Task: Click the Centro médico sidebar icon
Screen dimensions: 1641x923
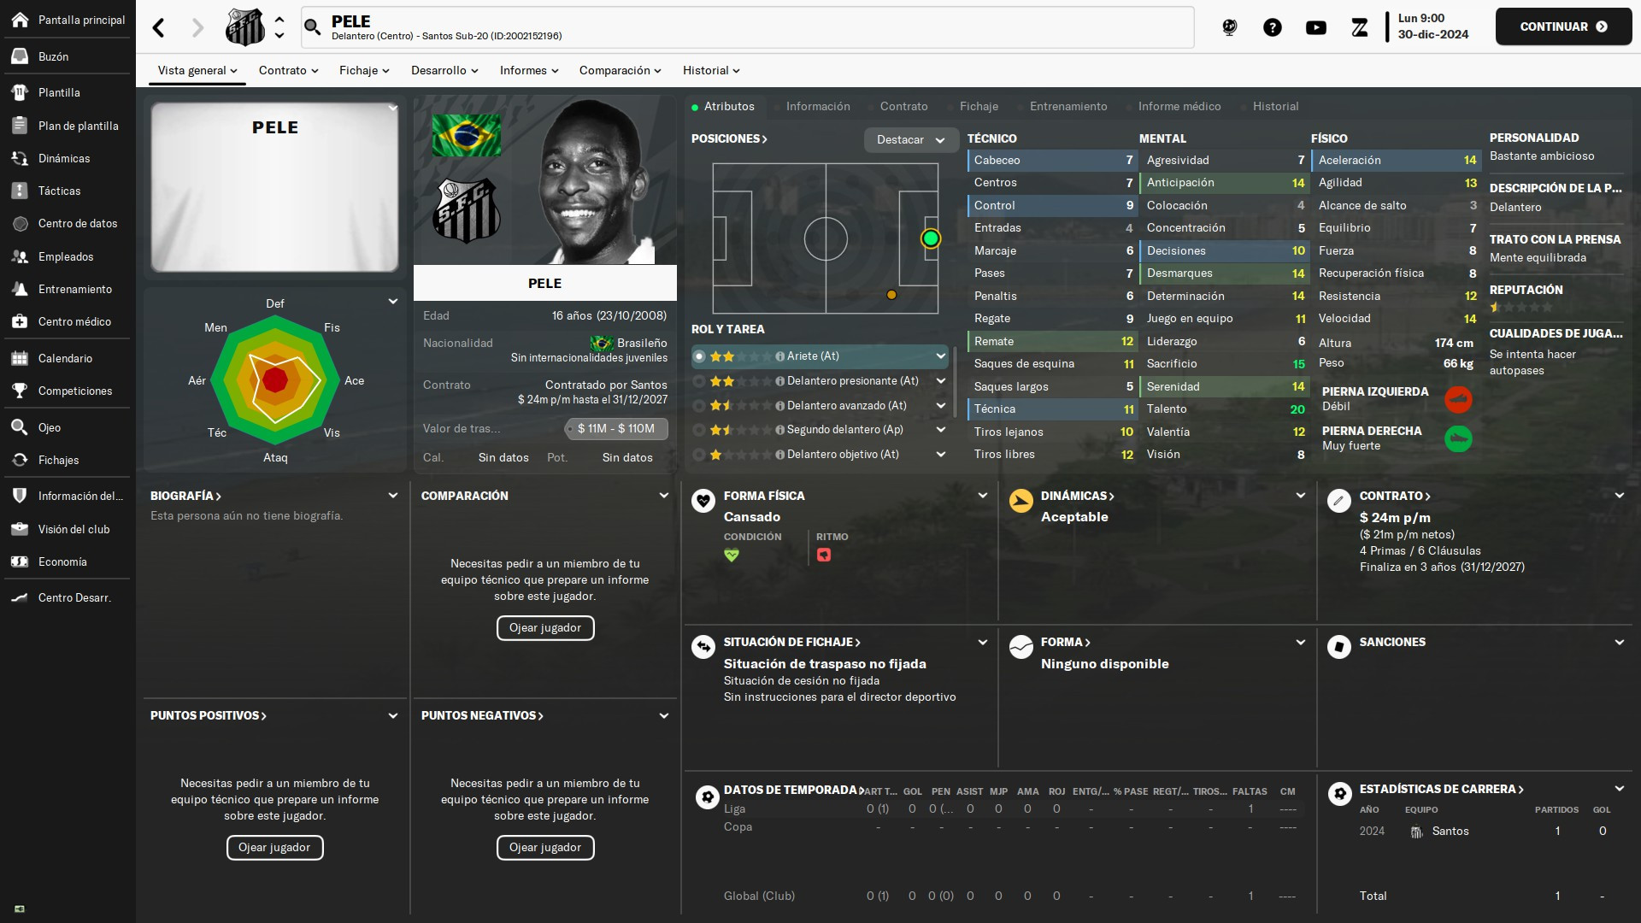Action: coord(20,321)
